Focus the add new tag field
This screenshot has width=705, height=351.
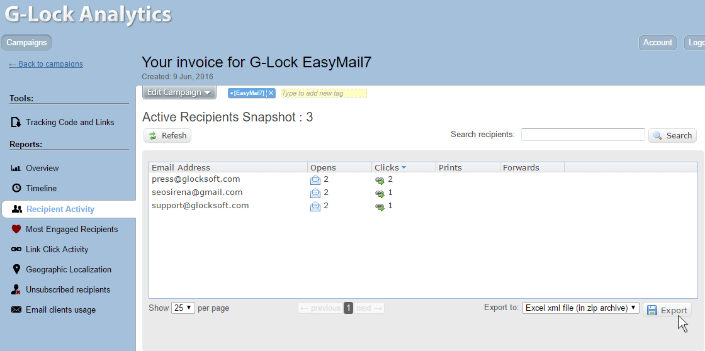[324, 93]
